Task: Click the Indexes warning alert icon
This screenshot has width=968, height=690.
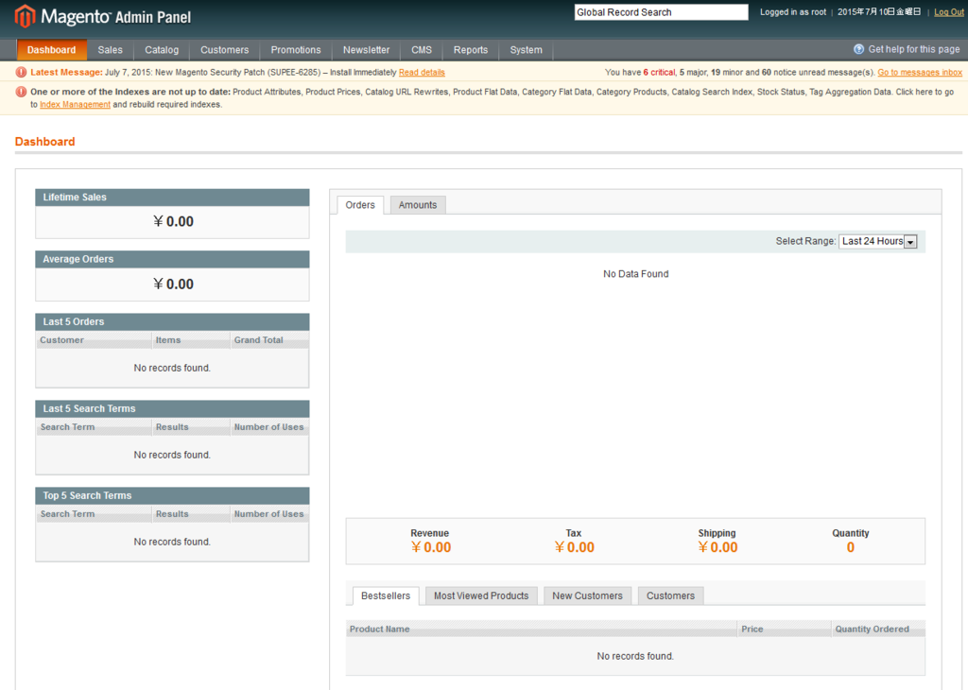Action: pos(21,92)
